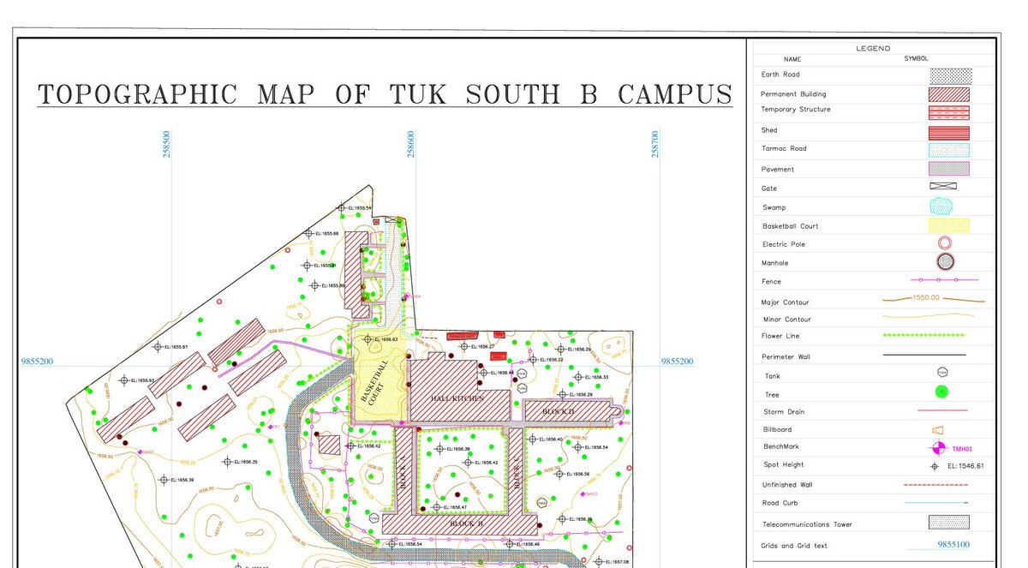Viewport: 1028px width, 568px height.
Task: Click the Tarmac Road legend symbol
Action: pos(950,150)
